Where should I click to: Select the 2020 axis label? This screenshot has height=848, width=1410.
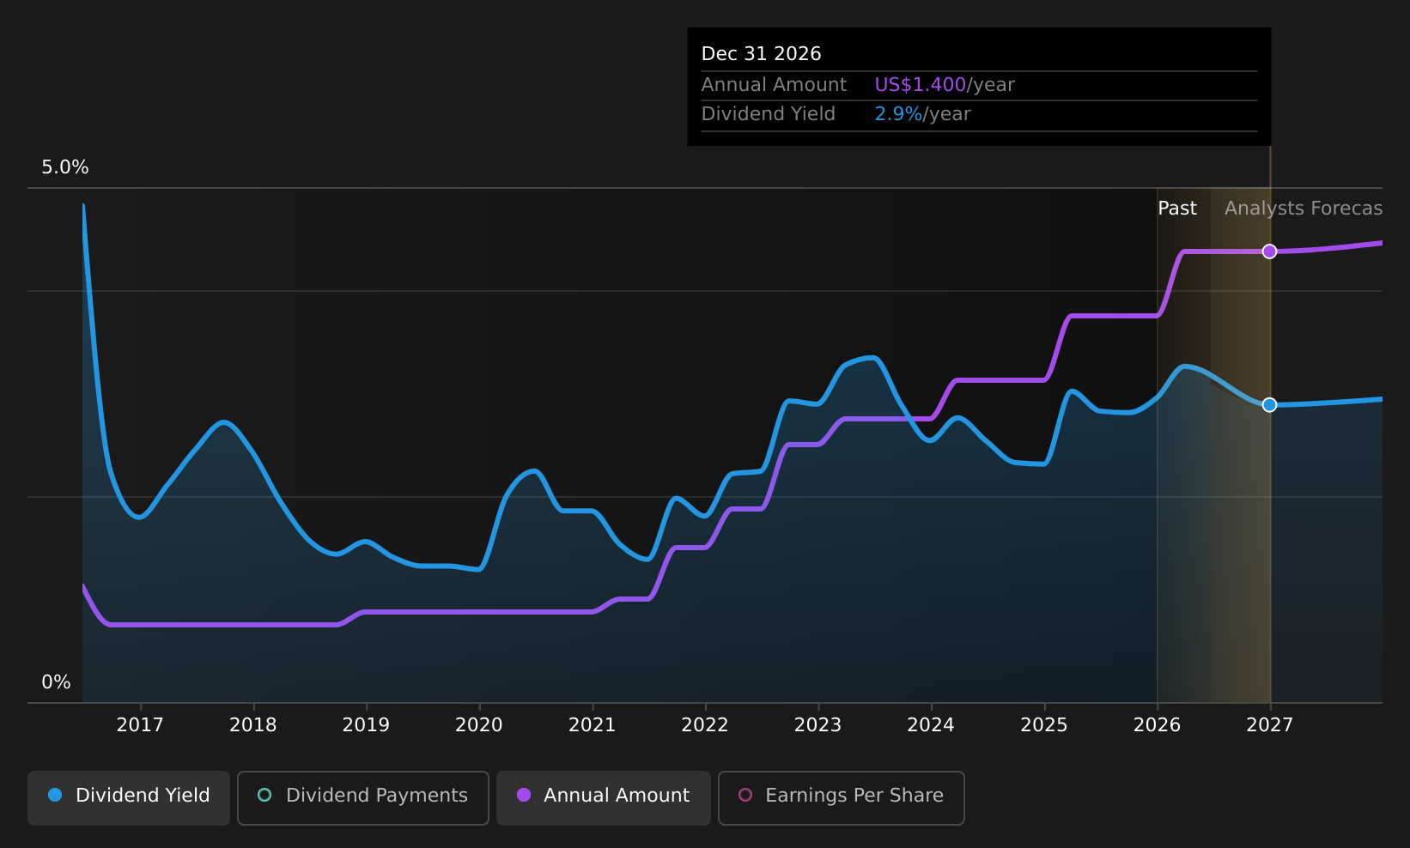pyautogui.click(x=479, y=725)
